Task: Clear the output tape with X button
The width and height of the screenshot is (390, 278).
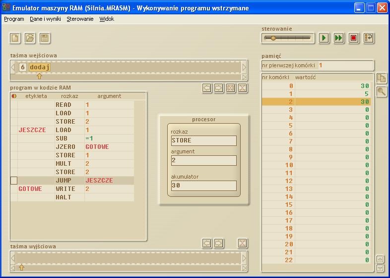Action: (243, 243)
